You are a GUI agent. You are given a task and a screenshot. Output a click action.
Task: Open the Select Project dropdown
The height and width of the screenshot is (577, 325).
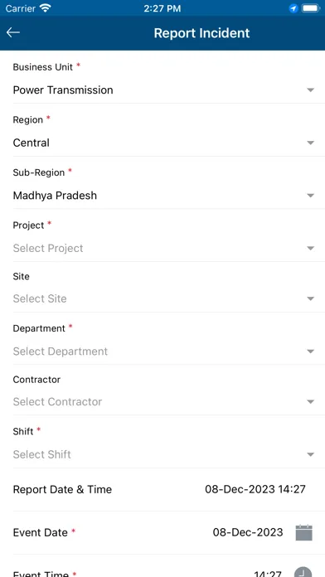(x=164, y=249)
